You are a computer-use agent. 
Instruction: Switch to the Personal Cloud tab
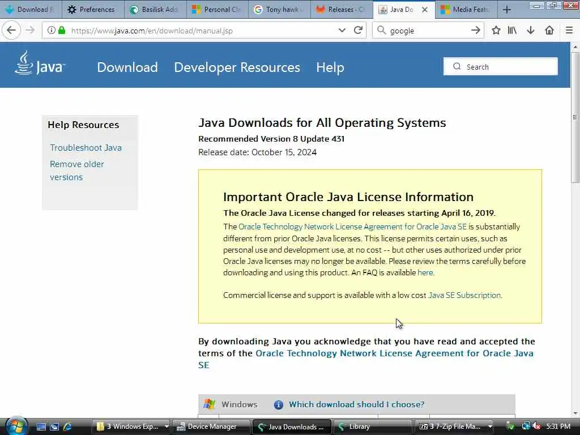[217, 10]
